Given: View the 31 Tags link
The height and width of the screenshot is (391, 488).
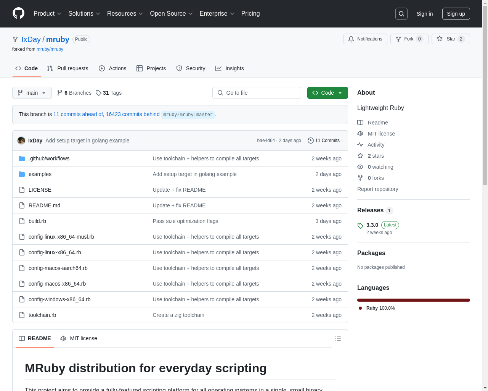Looking at the screenshot, I should point(109,93).
